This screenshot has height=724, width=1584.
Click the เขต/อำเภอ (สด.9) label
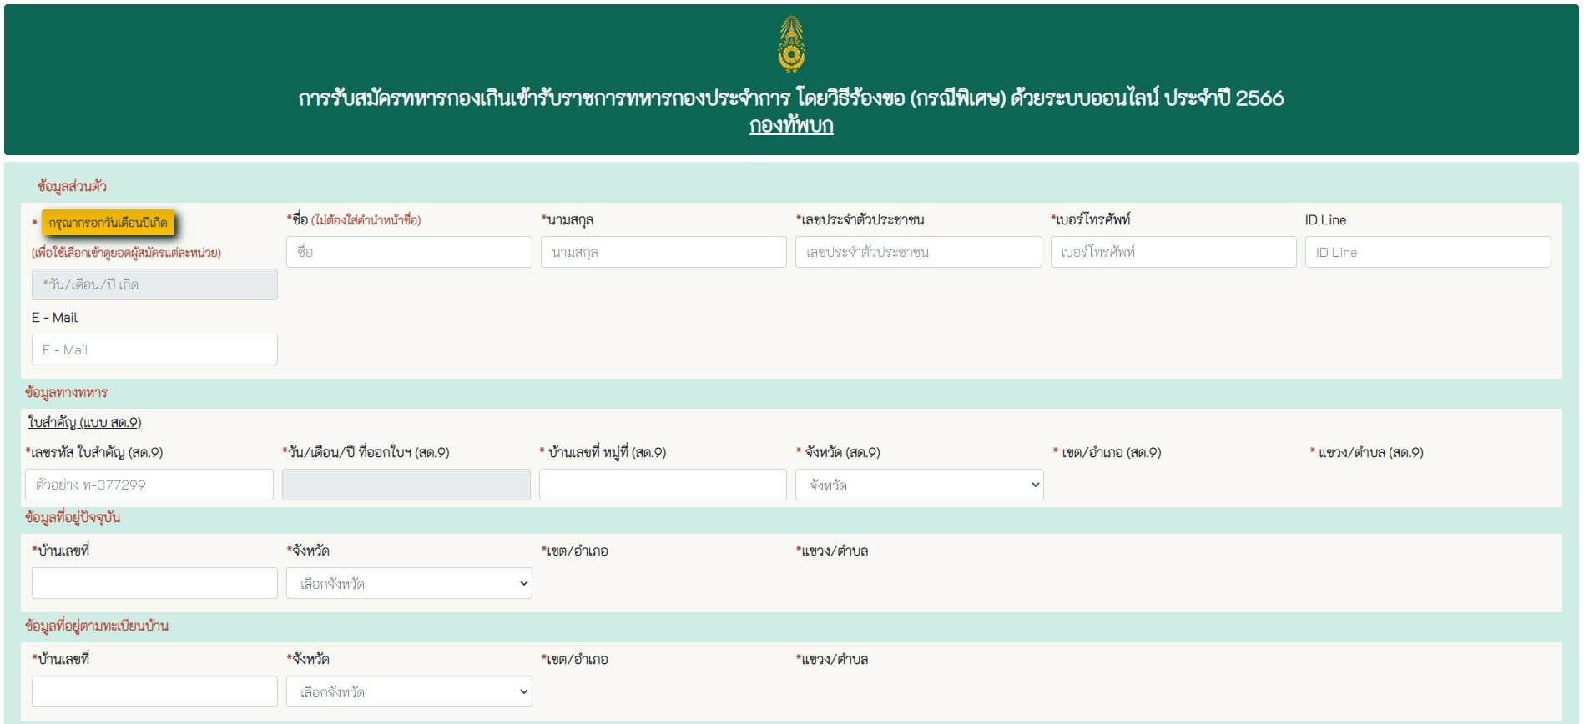1107,452
